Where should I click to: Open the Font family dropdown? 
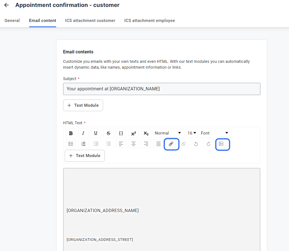click(x=215, y=133)
